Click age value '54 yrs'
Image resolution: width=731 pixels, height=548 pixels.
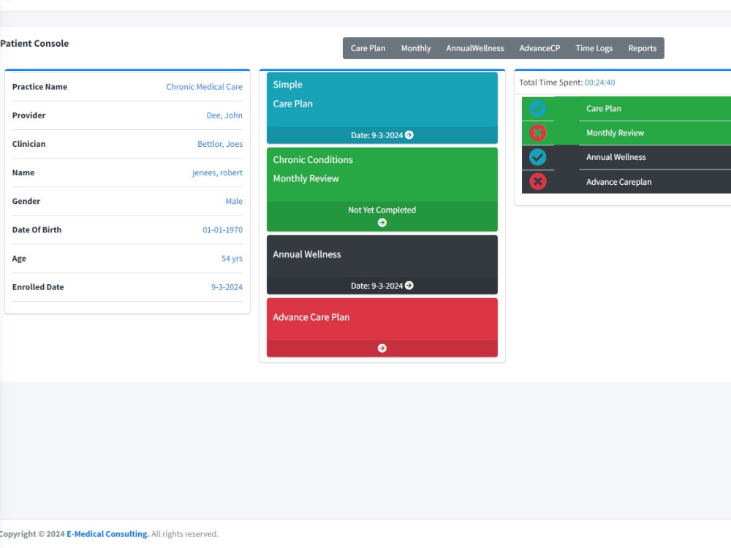(x=232, y=259)
